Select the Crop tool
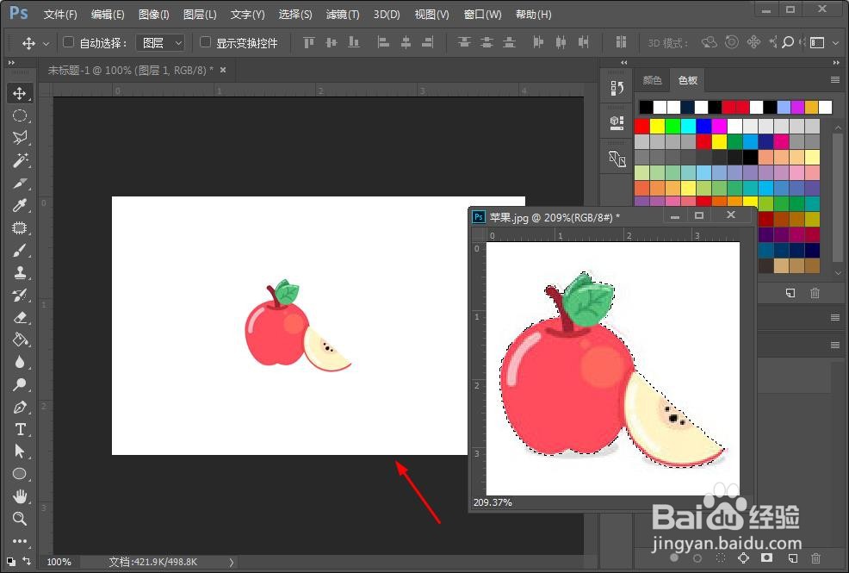Screen dimensions: 849x573 [20, 183]
